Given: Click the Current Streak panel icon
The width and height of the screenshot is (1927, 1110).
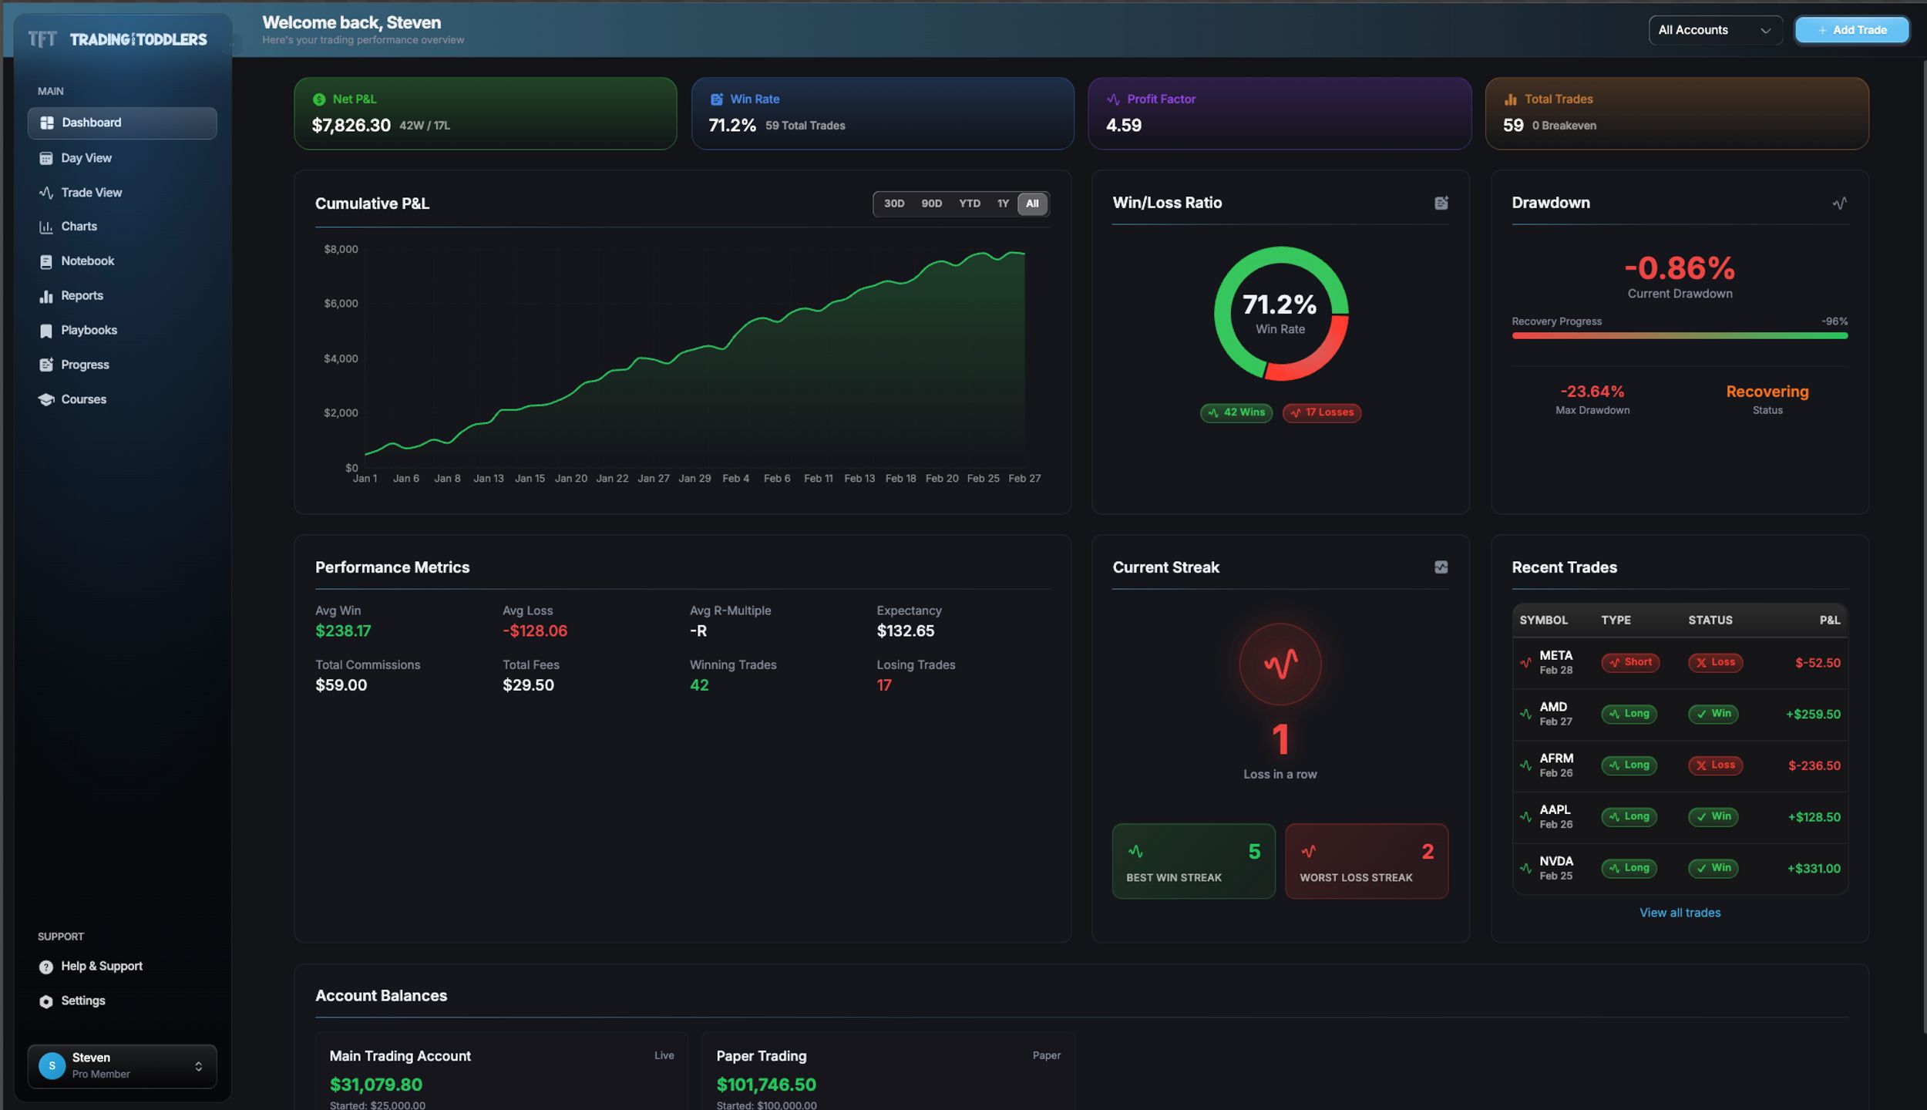Looking at the screenshot, I should 1441,567.
